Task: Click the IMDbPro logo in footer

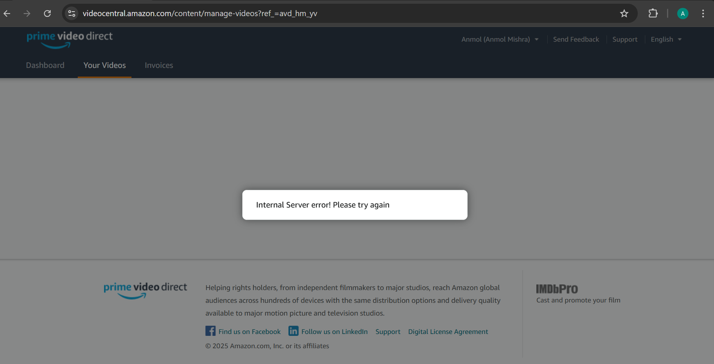Action: pos(557,289)
